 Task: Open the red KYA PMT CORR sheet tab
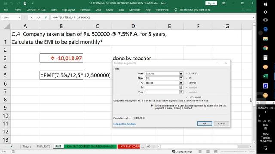(129, 146)
